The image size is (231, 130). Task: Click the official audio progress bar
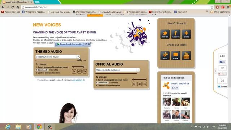pos(116,73)
